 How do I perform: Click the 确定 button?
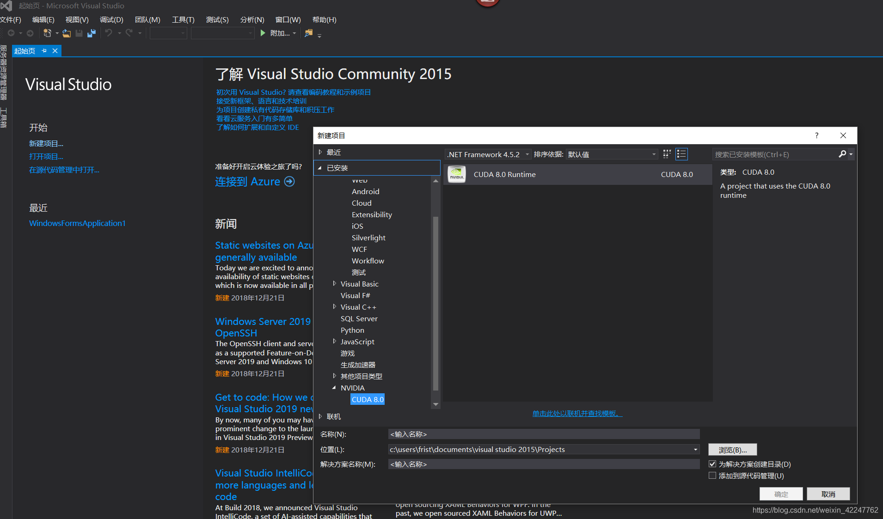tap(781, 494)
